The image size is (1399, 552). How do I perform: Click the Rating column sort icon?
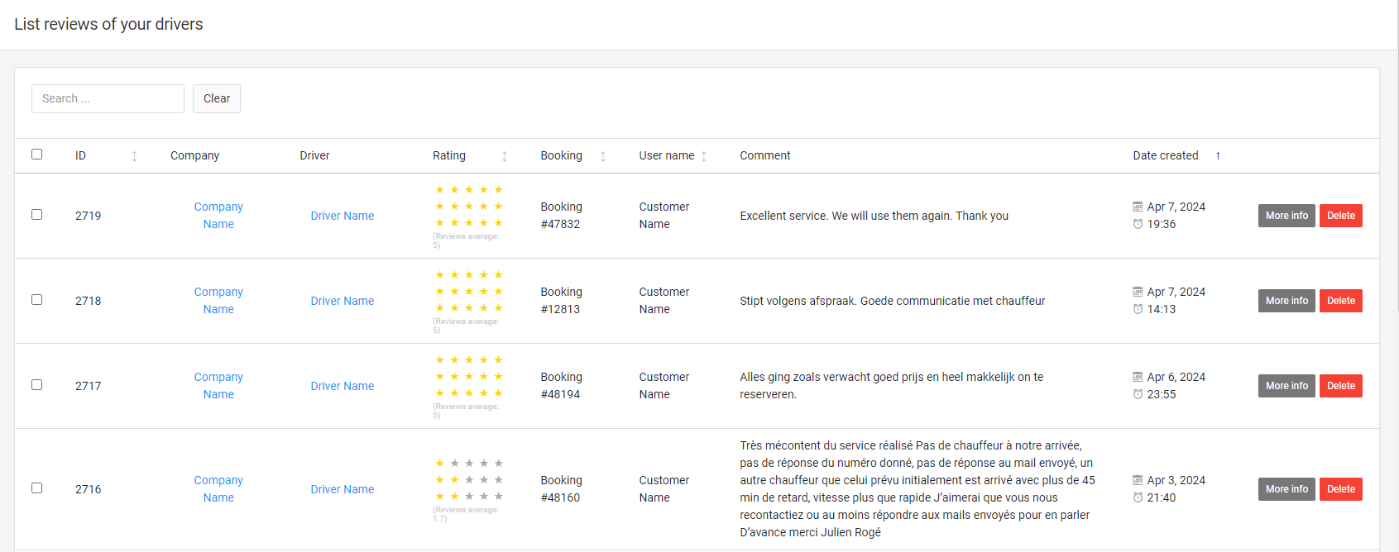504,156
